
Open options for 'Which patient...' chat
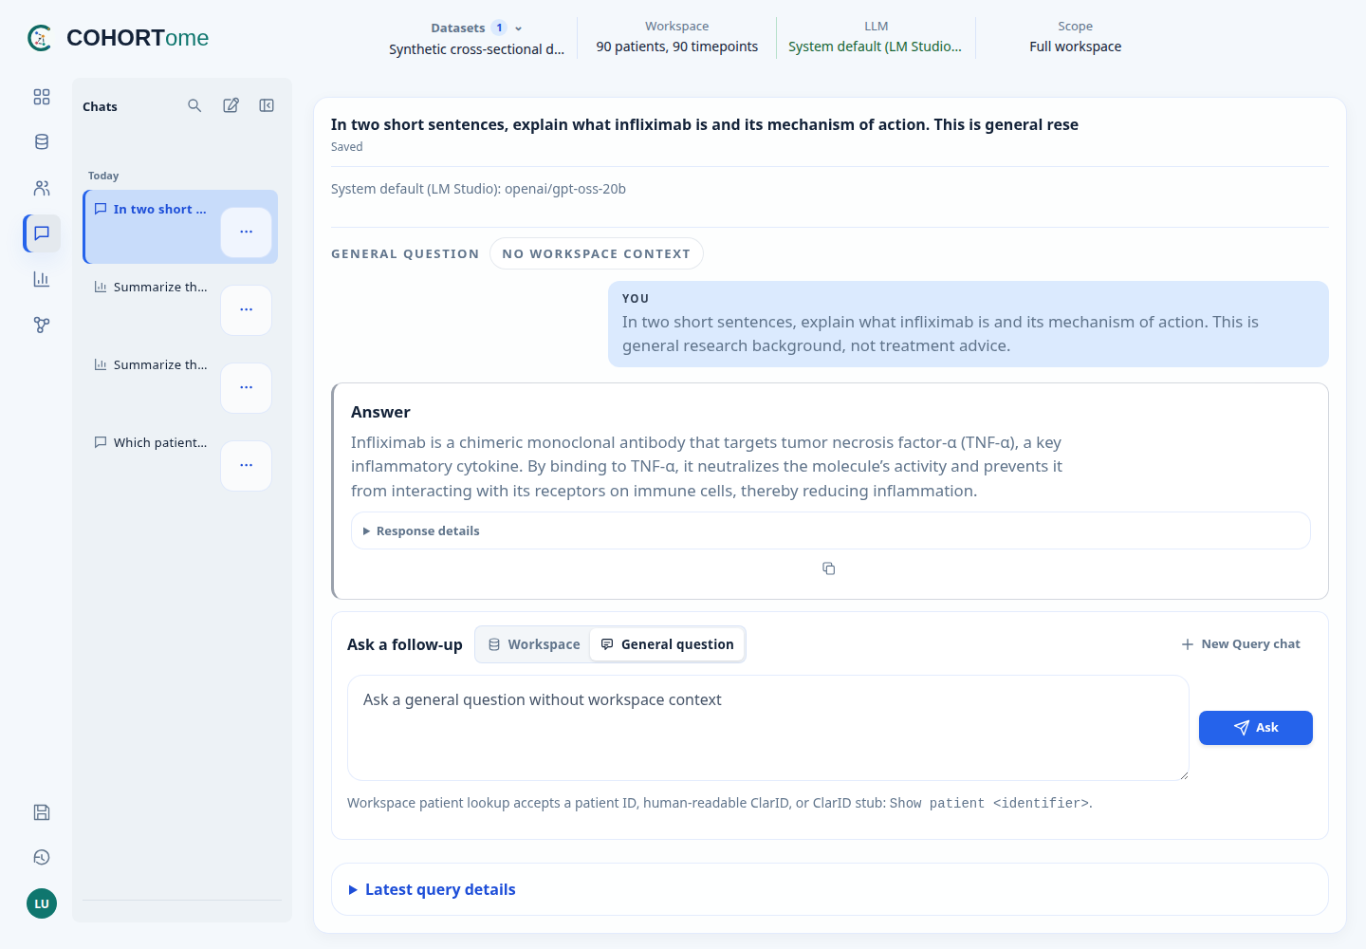(x=247, y=465)
